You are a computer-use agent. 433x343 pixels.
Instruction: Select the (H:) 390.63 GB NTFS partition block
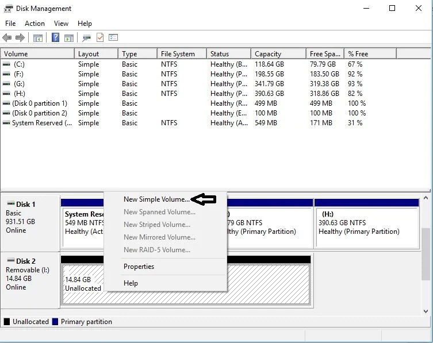[x=367, y=223]
